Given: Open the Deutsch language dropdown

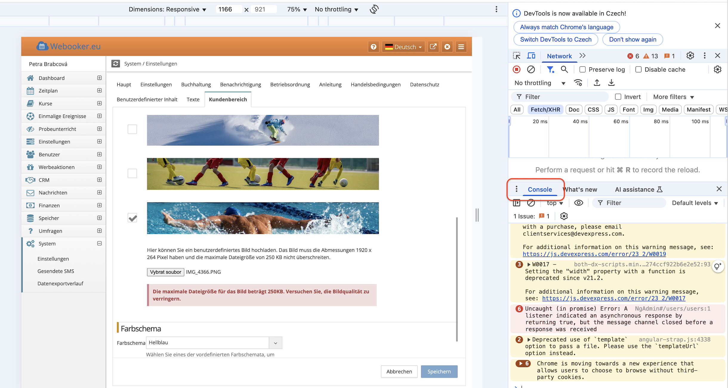Looking at the screenshot, I should (403, 47).
